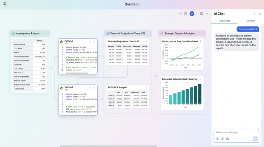The height and width of the screenshot is (147, 264).
Task: Click the Quadratic logo icon
Action: pos(5,4)
